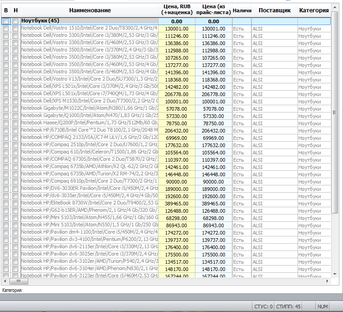The image size is (343, 312).
Task: Select Notebook HP/Pavilion dv6-3102er row name
Action: pyautogui.click(x=89, y=261)
